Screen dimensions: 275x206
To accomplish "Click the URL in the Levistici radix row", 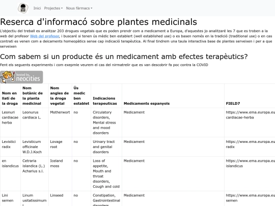I will tap(250, 147).
